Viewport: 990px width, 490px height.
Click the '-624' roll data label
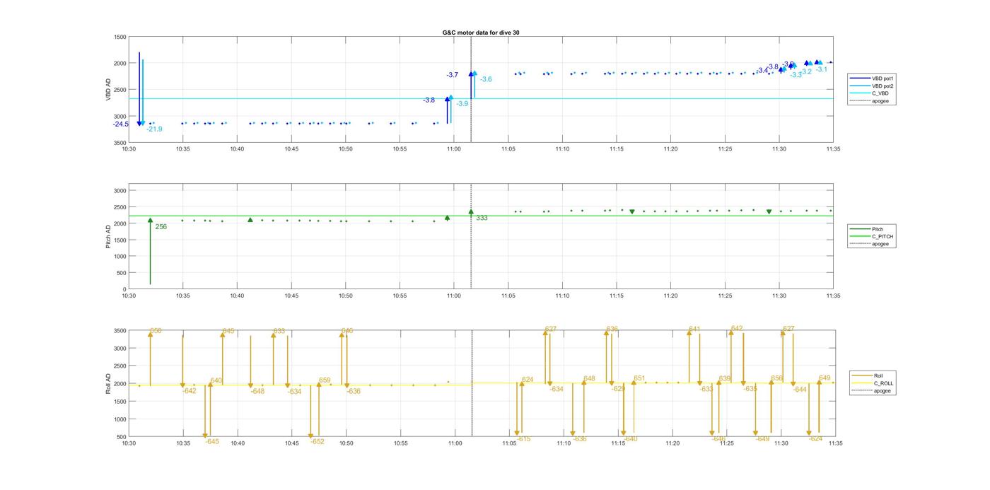coord(815,438)
